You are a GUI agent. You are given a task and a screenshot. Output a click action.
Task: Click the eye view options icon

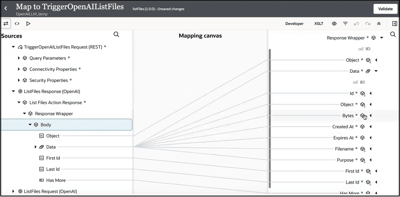[x=334, y=24]
